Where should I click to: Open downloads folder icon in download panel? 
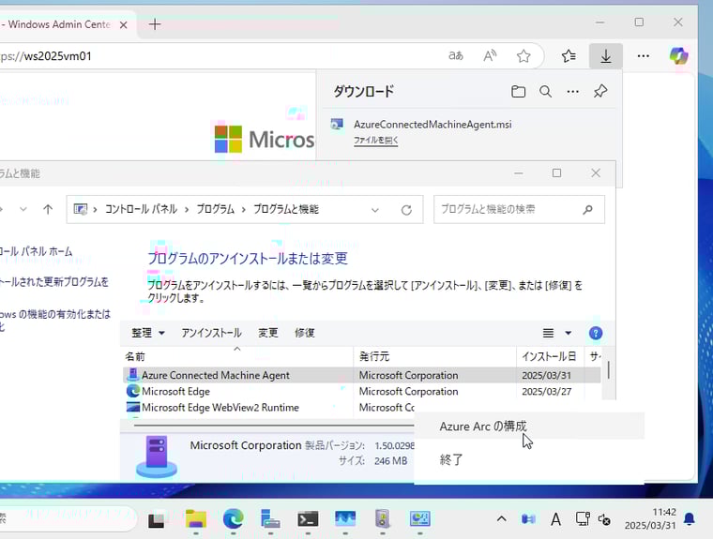(518, 92)
